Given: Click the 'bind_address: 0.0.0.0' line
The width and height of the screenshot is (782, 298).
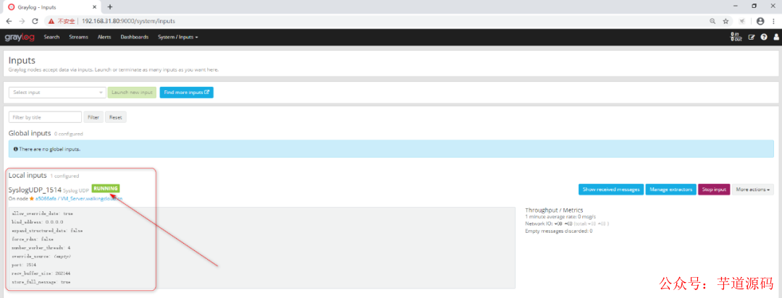Looking at the screenshot, I should click(38, 222).
